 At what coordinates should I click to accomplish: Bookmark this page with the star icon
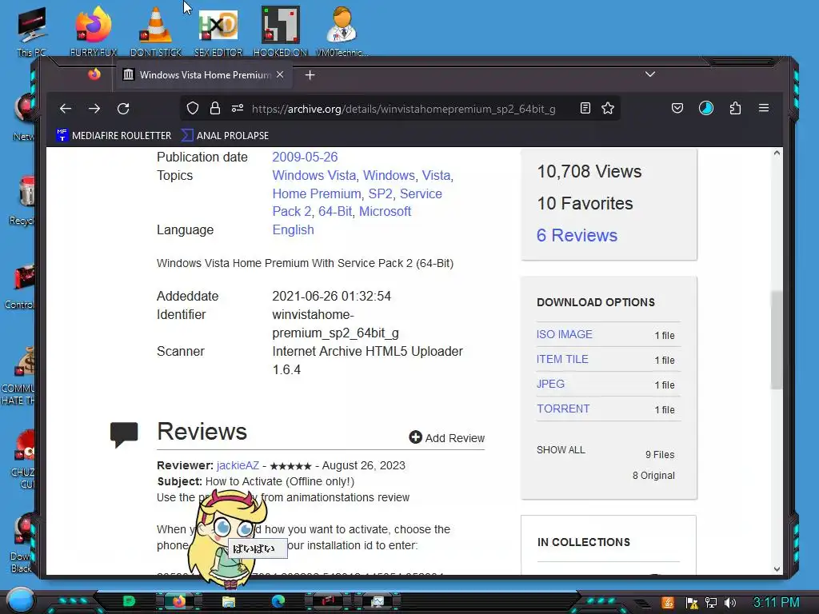[608, 108]
